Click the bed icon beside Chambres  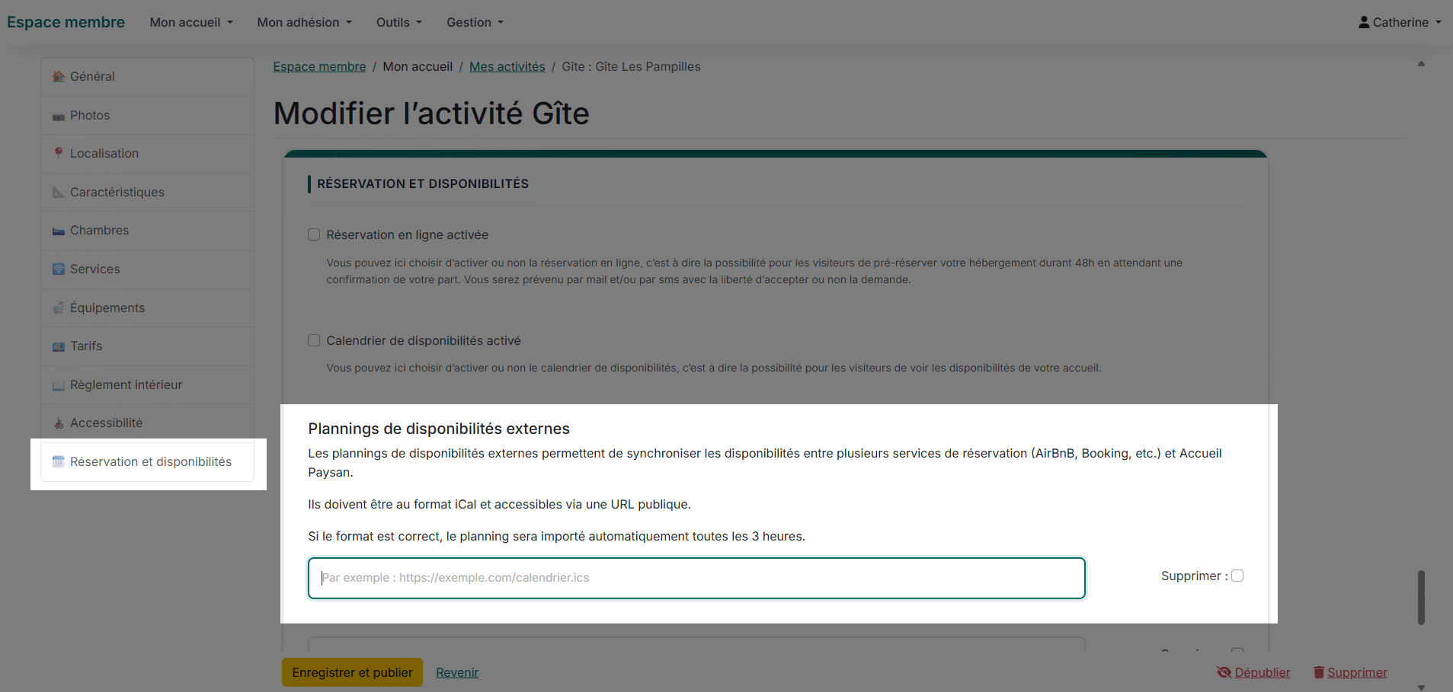(58, 231)
